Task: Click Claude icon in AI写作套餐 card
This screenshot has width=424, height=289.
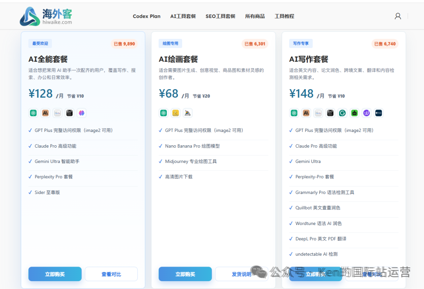Action: click(306, 113)
